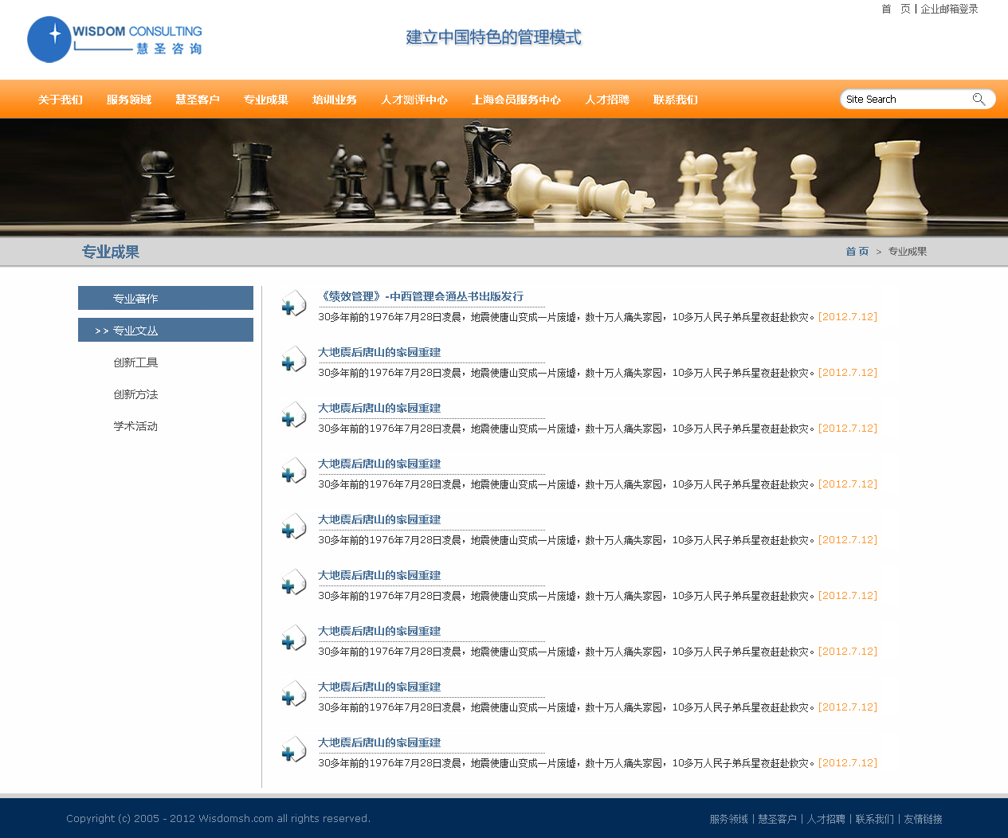
Task: Click the search magnifier icon
Action: tap(979, 100)
